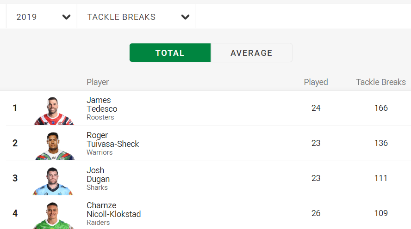411x229 pixels.
Task: Open Charnze Nicoll-Klokstad's player photo
Action: coord(53,216)
